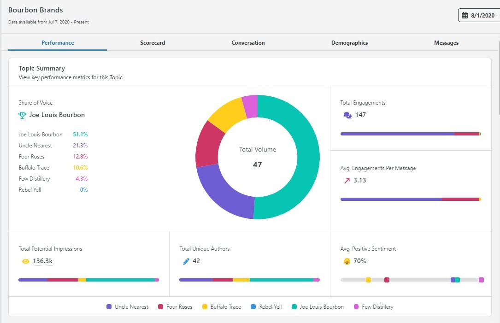Click the 136.3k impressions value
This screenshot has width=500, height=323.
coord(43,261)
